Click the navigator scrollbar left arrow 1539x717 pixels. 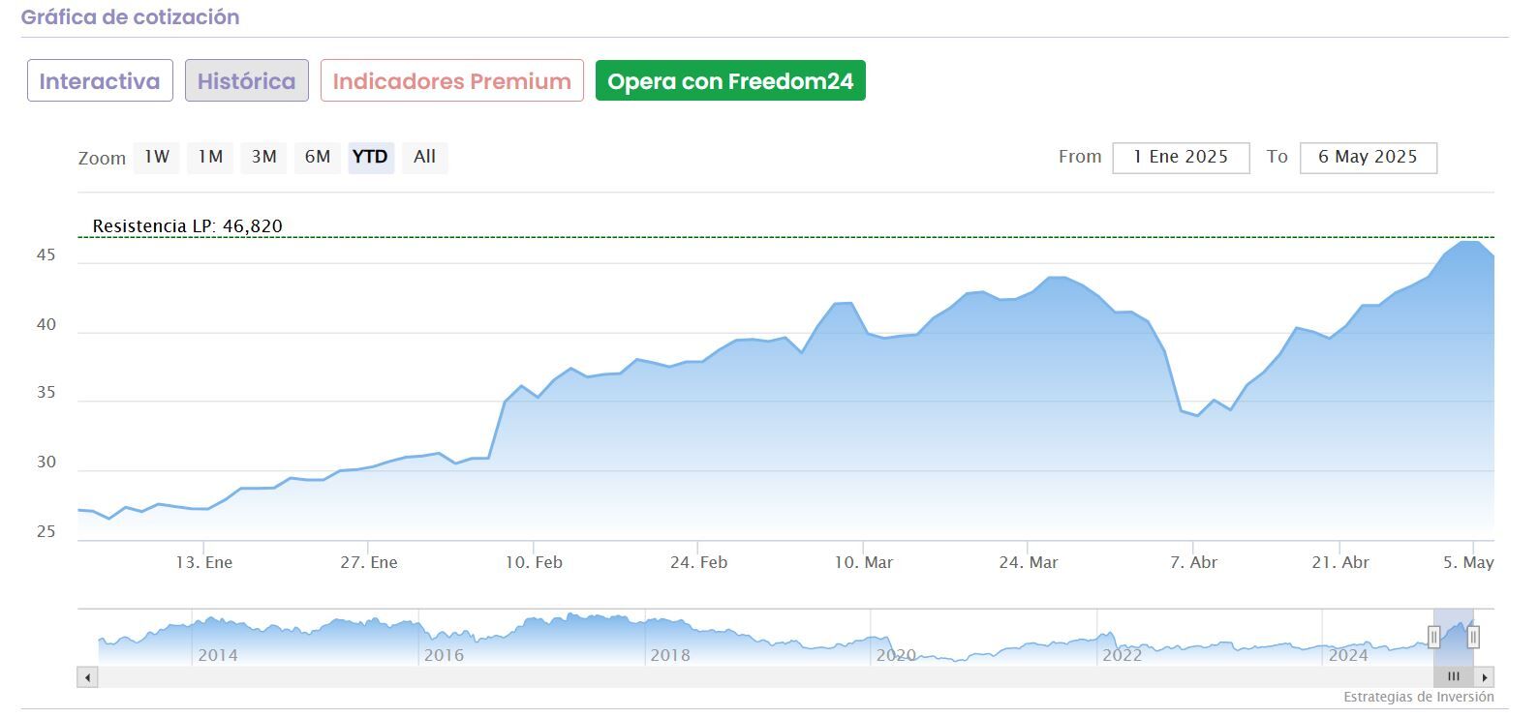(88, 677)
